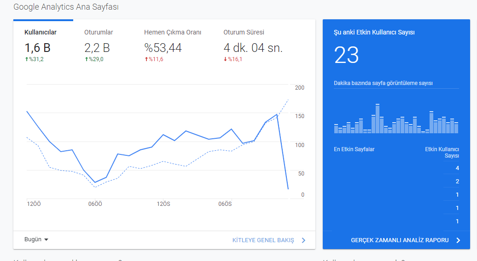Click the green up arrow under Oturumlar
This screenshot has height=261, width=477.
point(87,59)
